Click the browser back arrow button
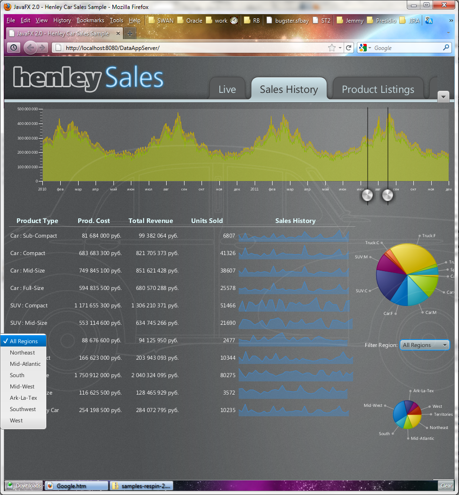 pyautogui.click(x=31, y=48)
